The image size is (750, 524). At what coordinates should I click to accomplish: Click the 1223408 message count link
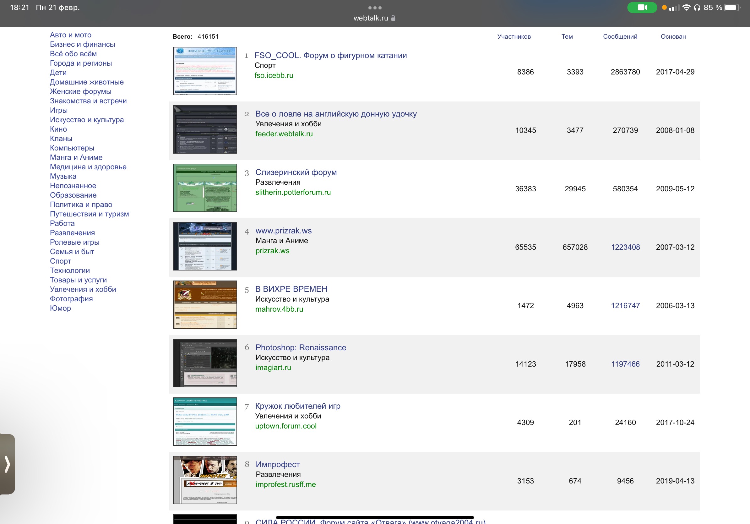[625, 247]
